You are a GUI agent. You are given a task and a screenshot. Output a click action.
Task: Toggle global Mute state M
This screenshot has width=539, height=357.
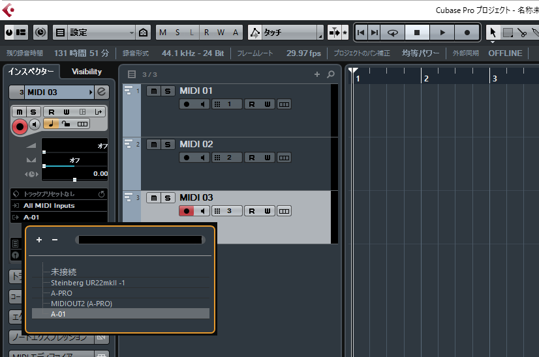(x=163, y=33)
